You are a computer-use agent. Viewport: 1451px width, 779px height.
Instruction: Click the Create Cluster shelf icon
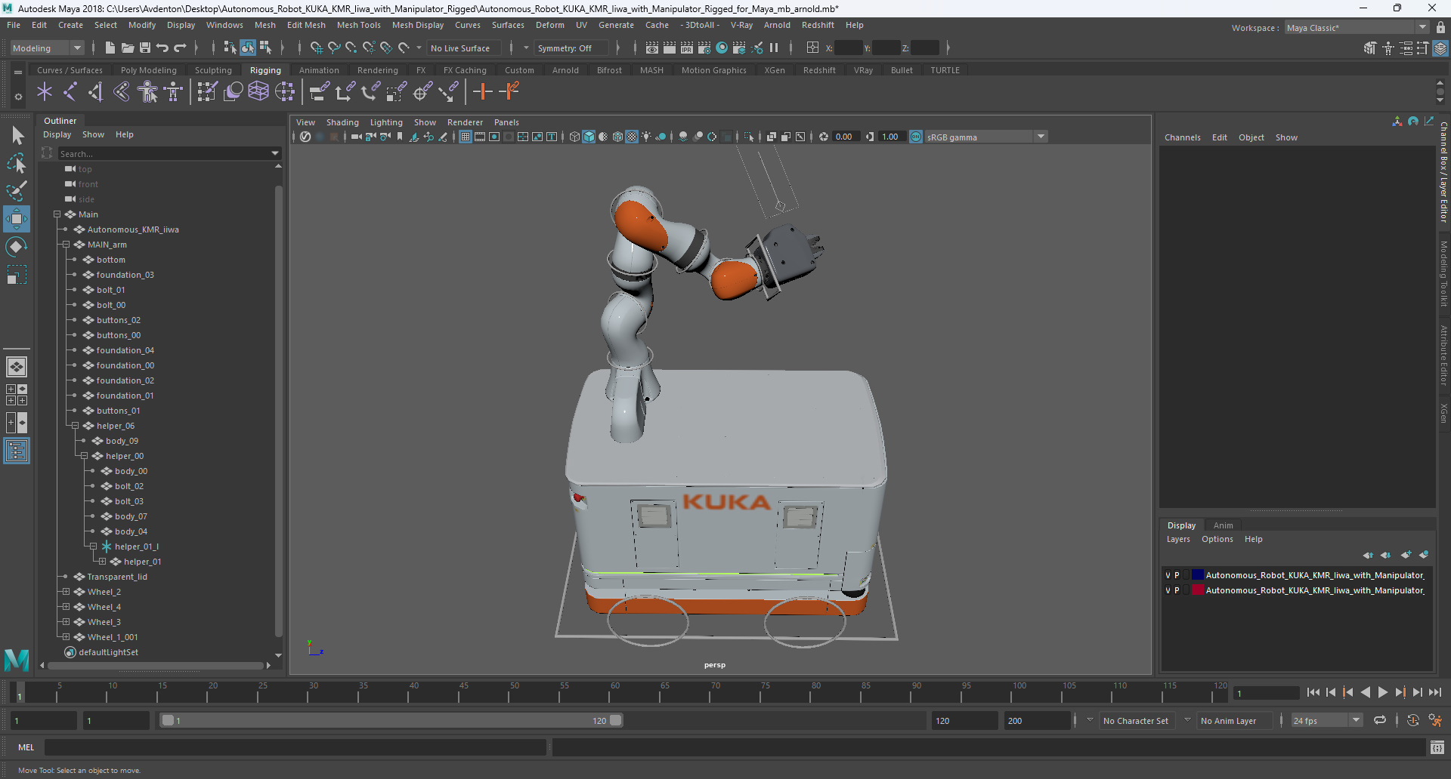click(x=285, y=92)
